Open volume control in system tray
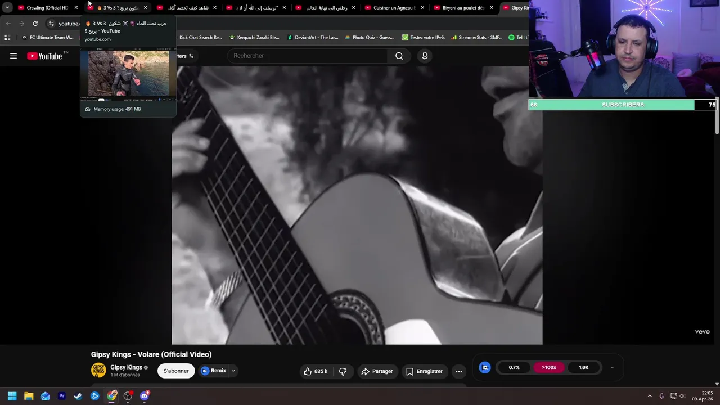 (x=682, y=396)
